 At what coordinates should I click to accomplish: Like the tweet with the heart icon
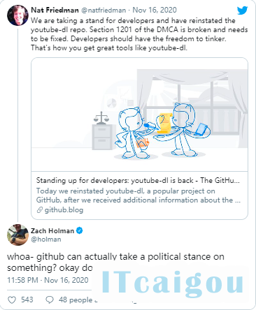tap(12, 300)
